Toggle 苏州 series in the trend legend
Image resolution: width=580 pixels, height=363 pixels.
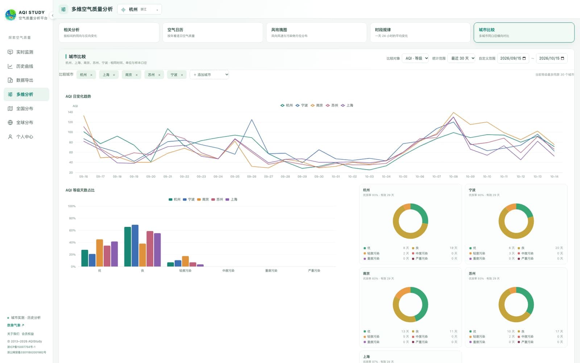point(332,105)
